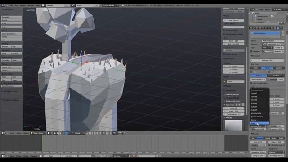Open the Render menu in top bar
The width and height of the screenshot is (288, 162).
(x=22, y=5)
